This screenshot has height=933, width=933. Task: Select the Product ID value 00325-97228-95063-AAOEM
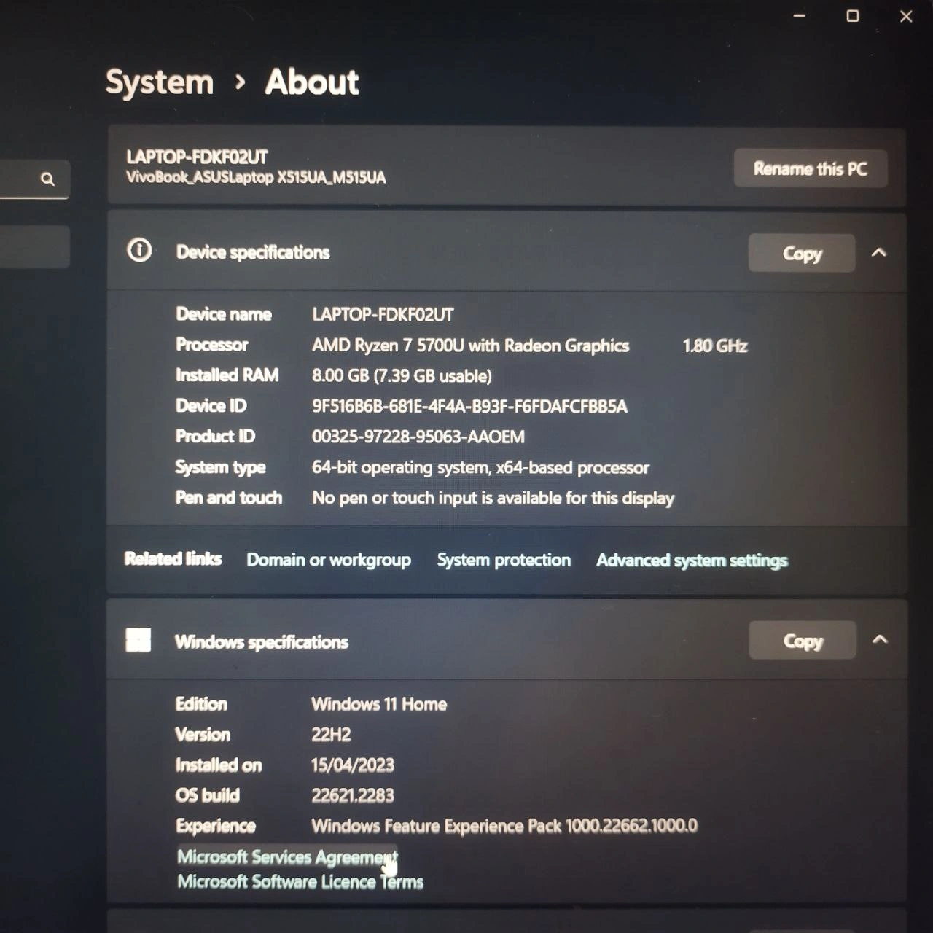tap(418, 437)
